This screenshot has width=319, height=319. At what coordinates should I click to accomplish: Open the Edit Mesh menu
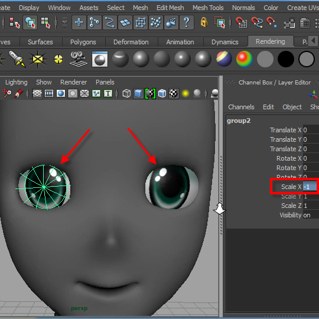coord(170,8)
